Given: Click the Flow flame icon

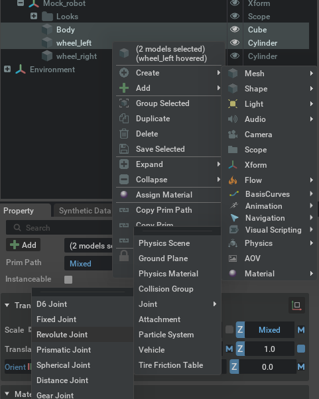Looking at the screenshot, I should coord(233,180).
